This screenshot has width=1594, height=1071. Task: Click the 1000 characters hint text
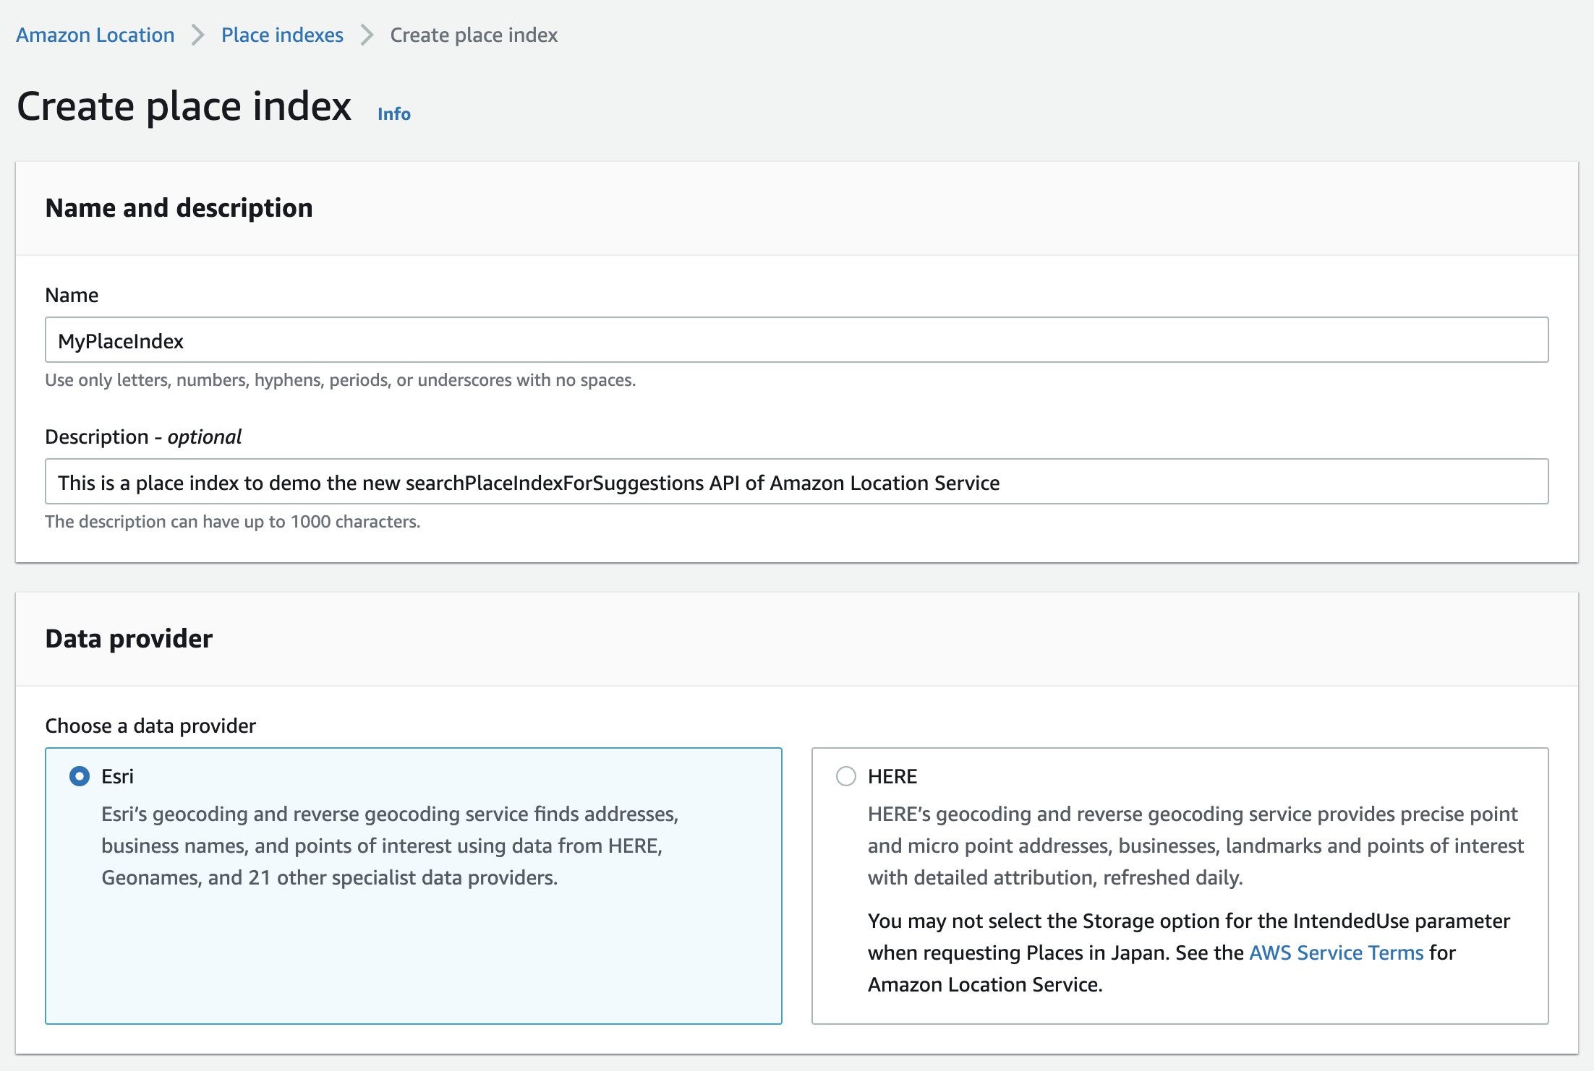pos(233,522)
